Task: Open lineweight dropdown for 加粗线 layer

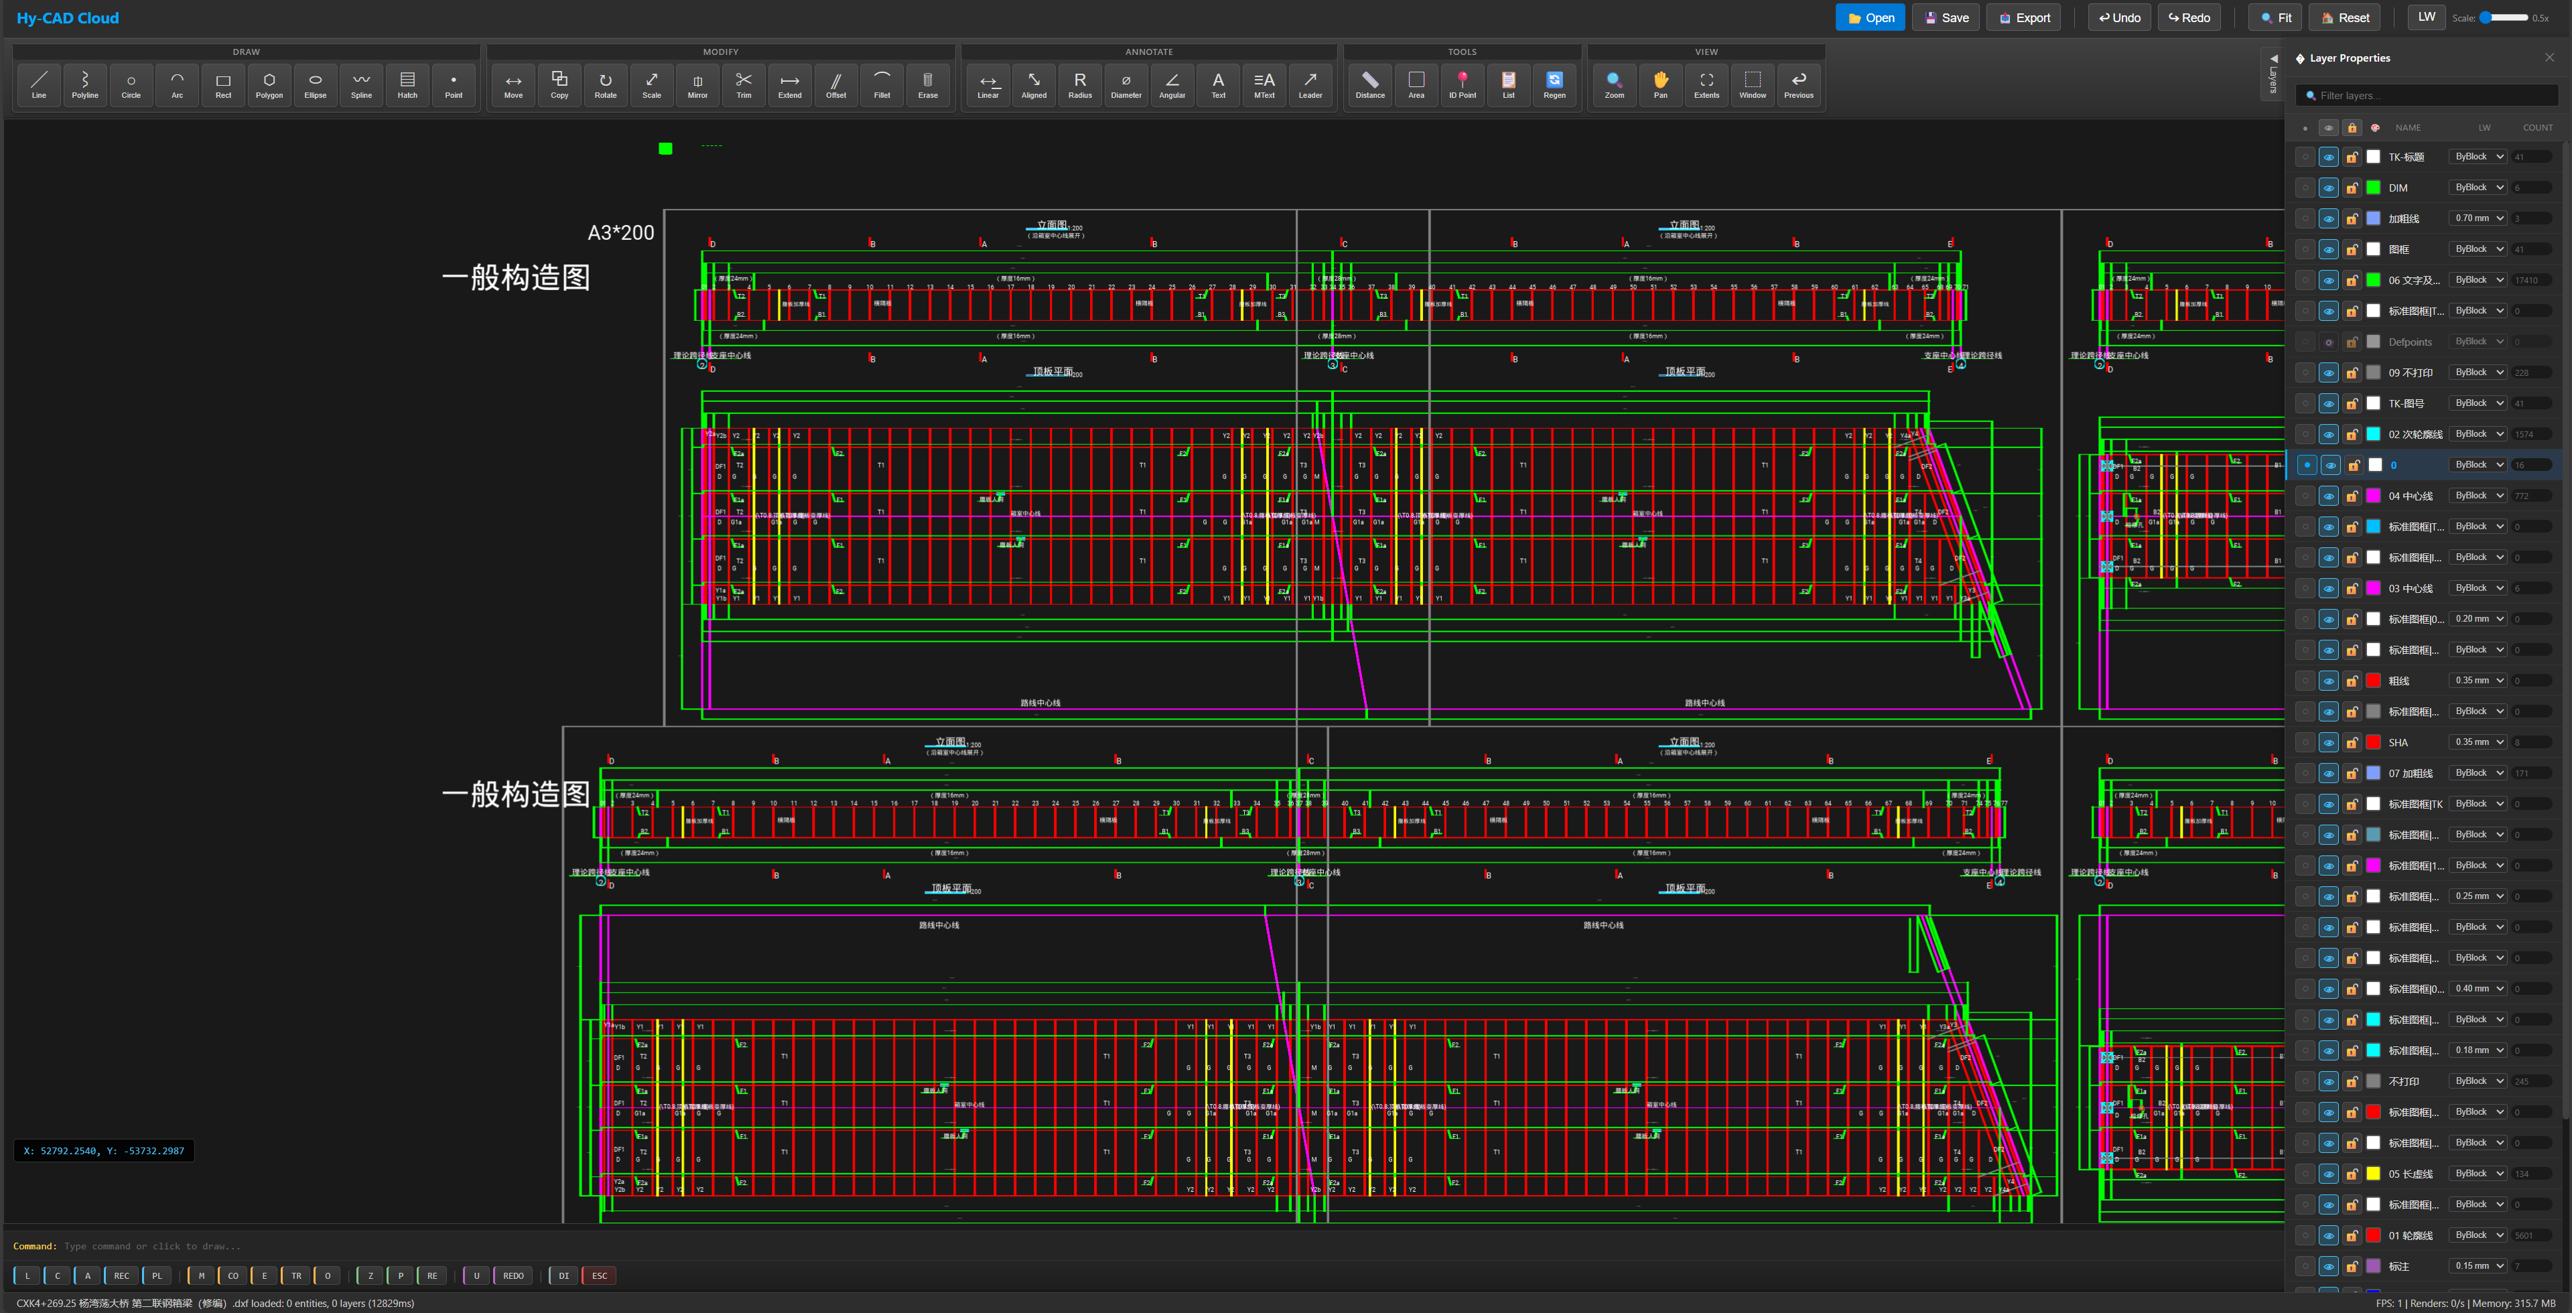Action: click(2478, 218)
